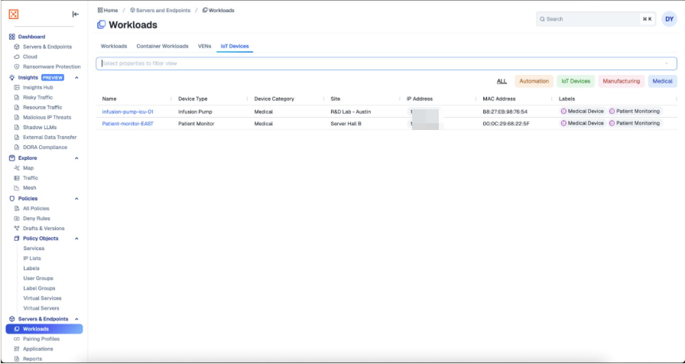
Task: Open Virtual Services
Action: coord(42,298)
